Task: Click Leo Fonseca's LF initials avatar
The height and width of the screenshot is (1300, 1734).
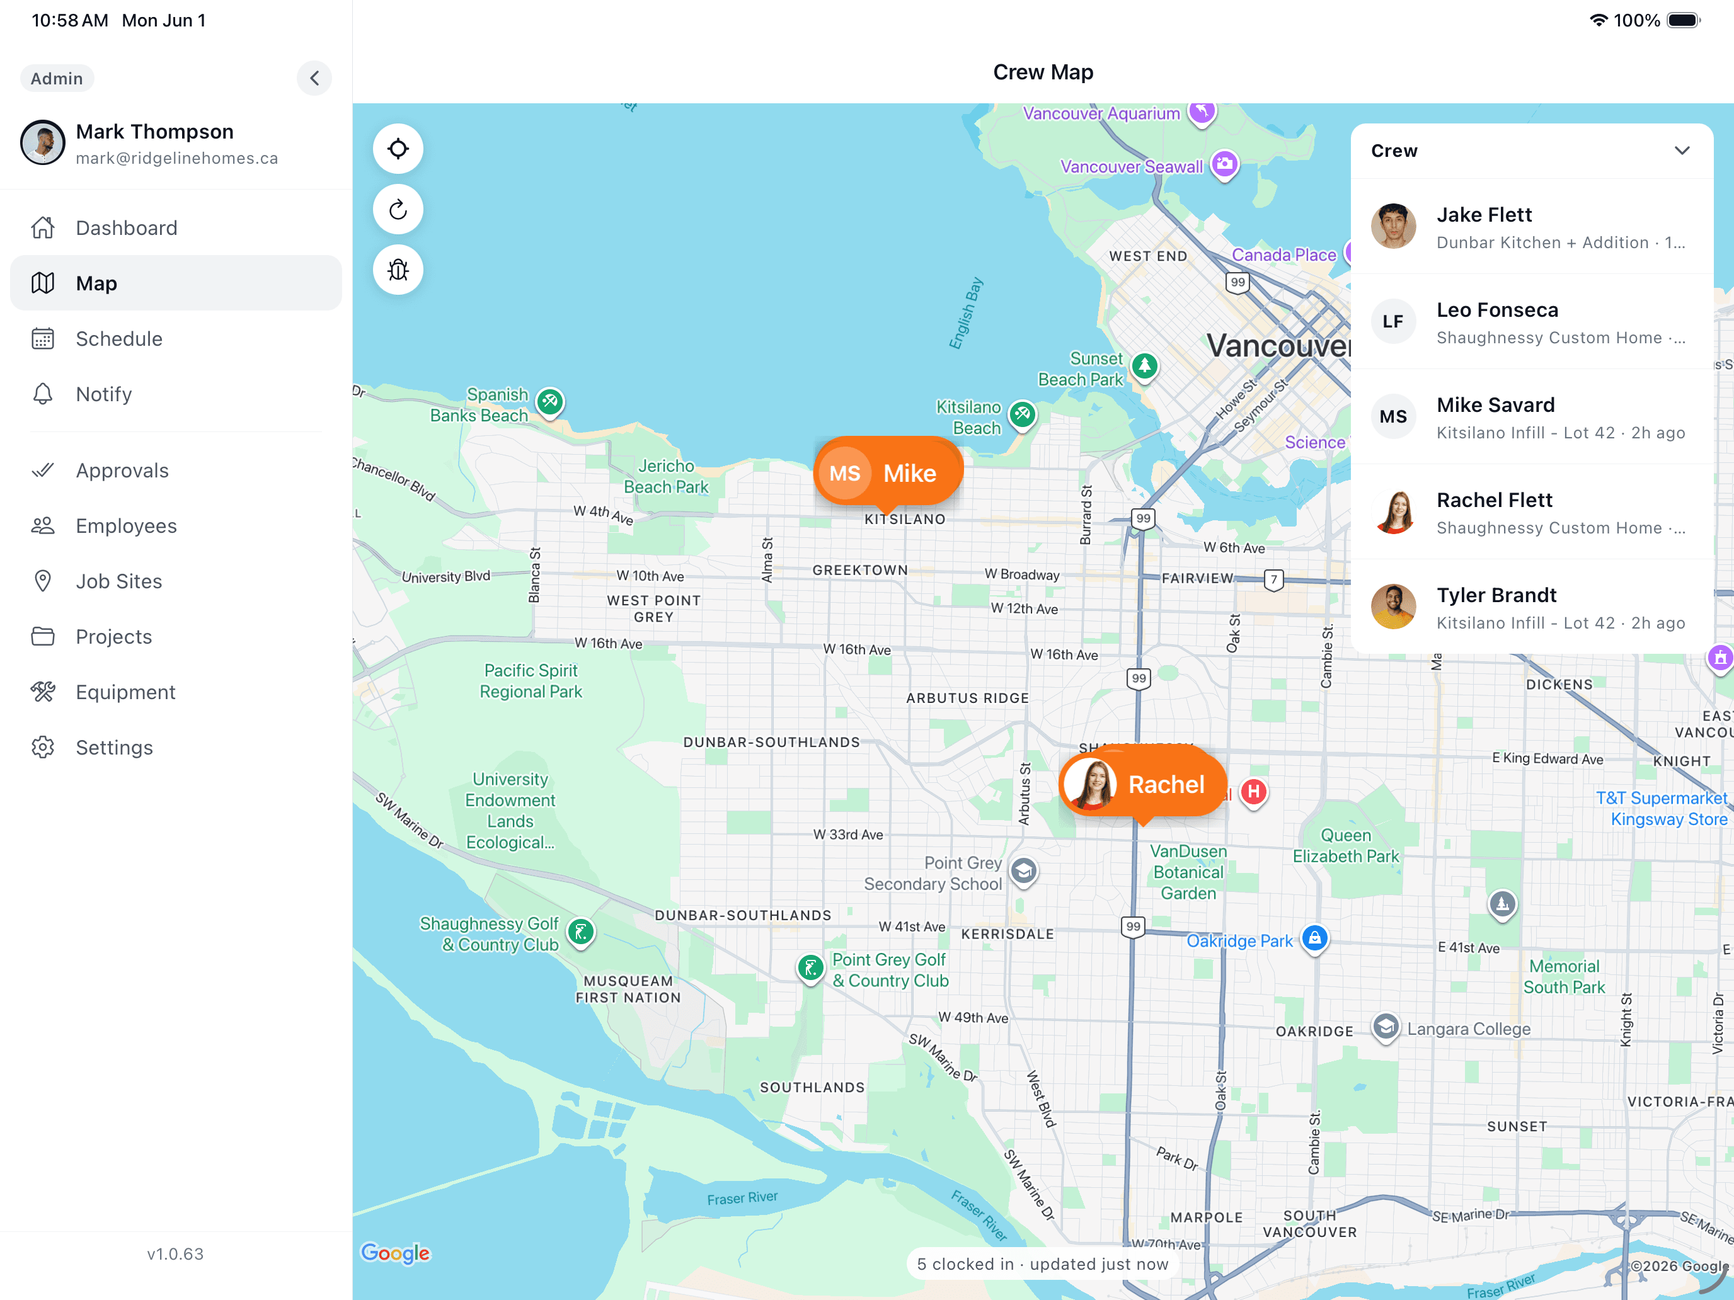Action: click(x=1393, y=321)
